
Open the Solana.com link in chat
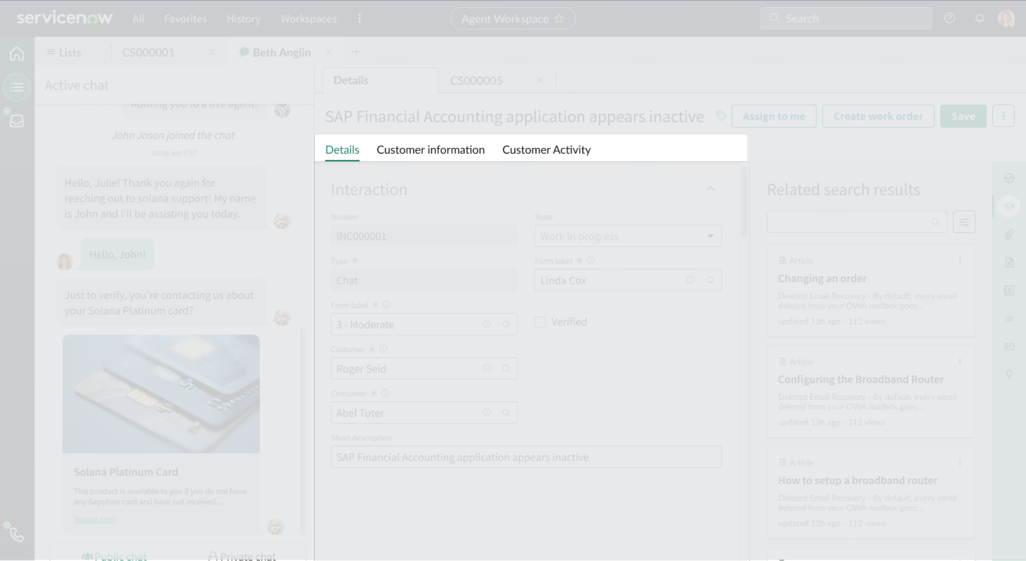(x=94, y=519)
